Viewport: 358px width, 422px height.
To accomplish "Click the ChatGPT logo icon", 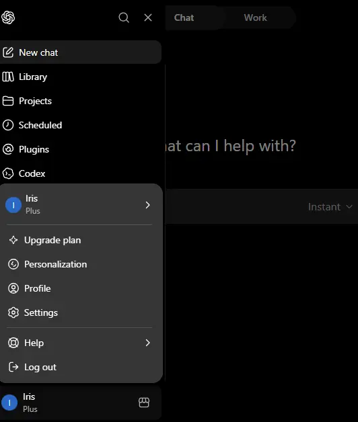I will 8,17.
